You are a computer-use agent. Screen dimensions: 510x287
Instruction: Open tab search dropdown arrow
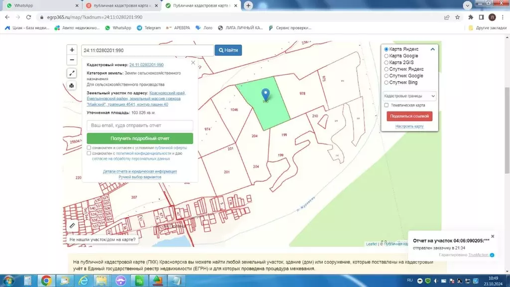467,5
